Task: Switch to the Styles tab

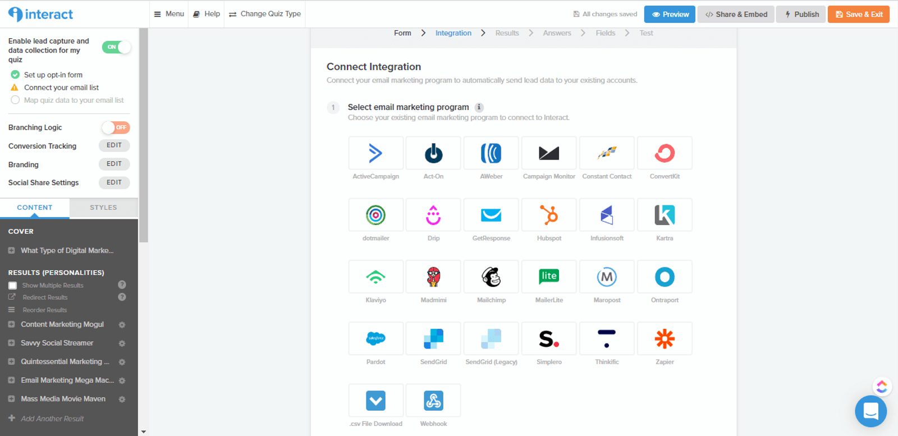Action: pos(103,208)
